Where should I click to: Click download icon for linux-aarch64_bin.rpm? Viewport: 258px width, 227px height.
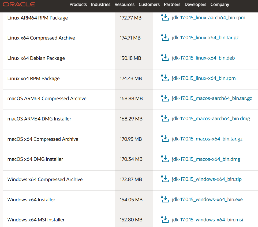pyautogui.click(x=165, y=17)
